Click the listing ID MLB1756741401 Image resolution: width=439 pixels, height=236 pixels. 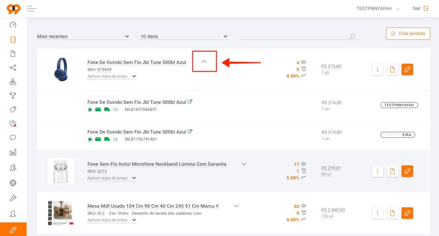[141, 139]
